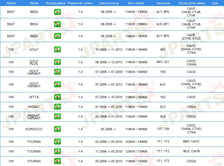Select the power cell '132kW / 180KM'
The width and height of the screenshot is (224, 166).
tap(136, 36)
